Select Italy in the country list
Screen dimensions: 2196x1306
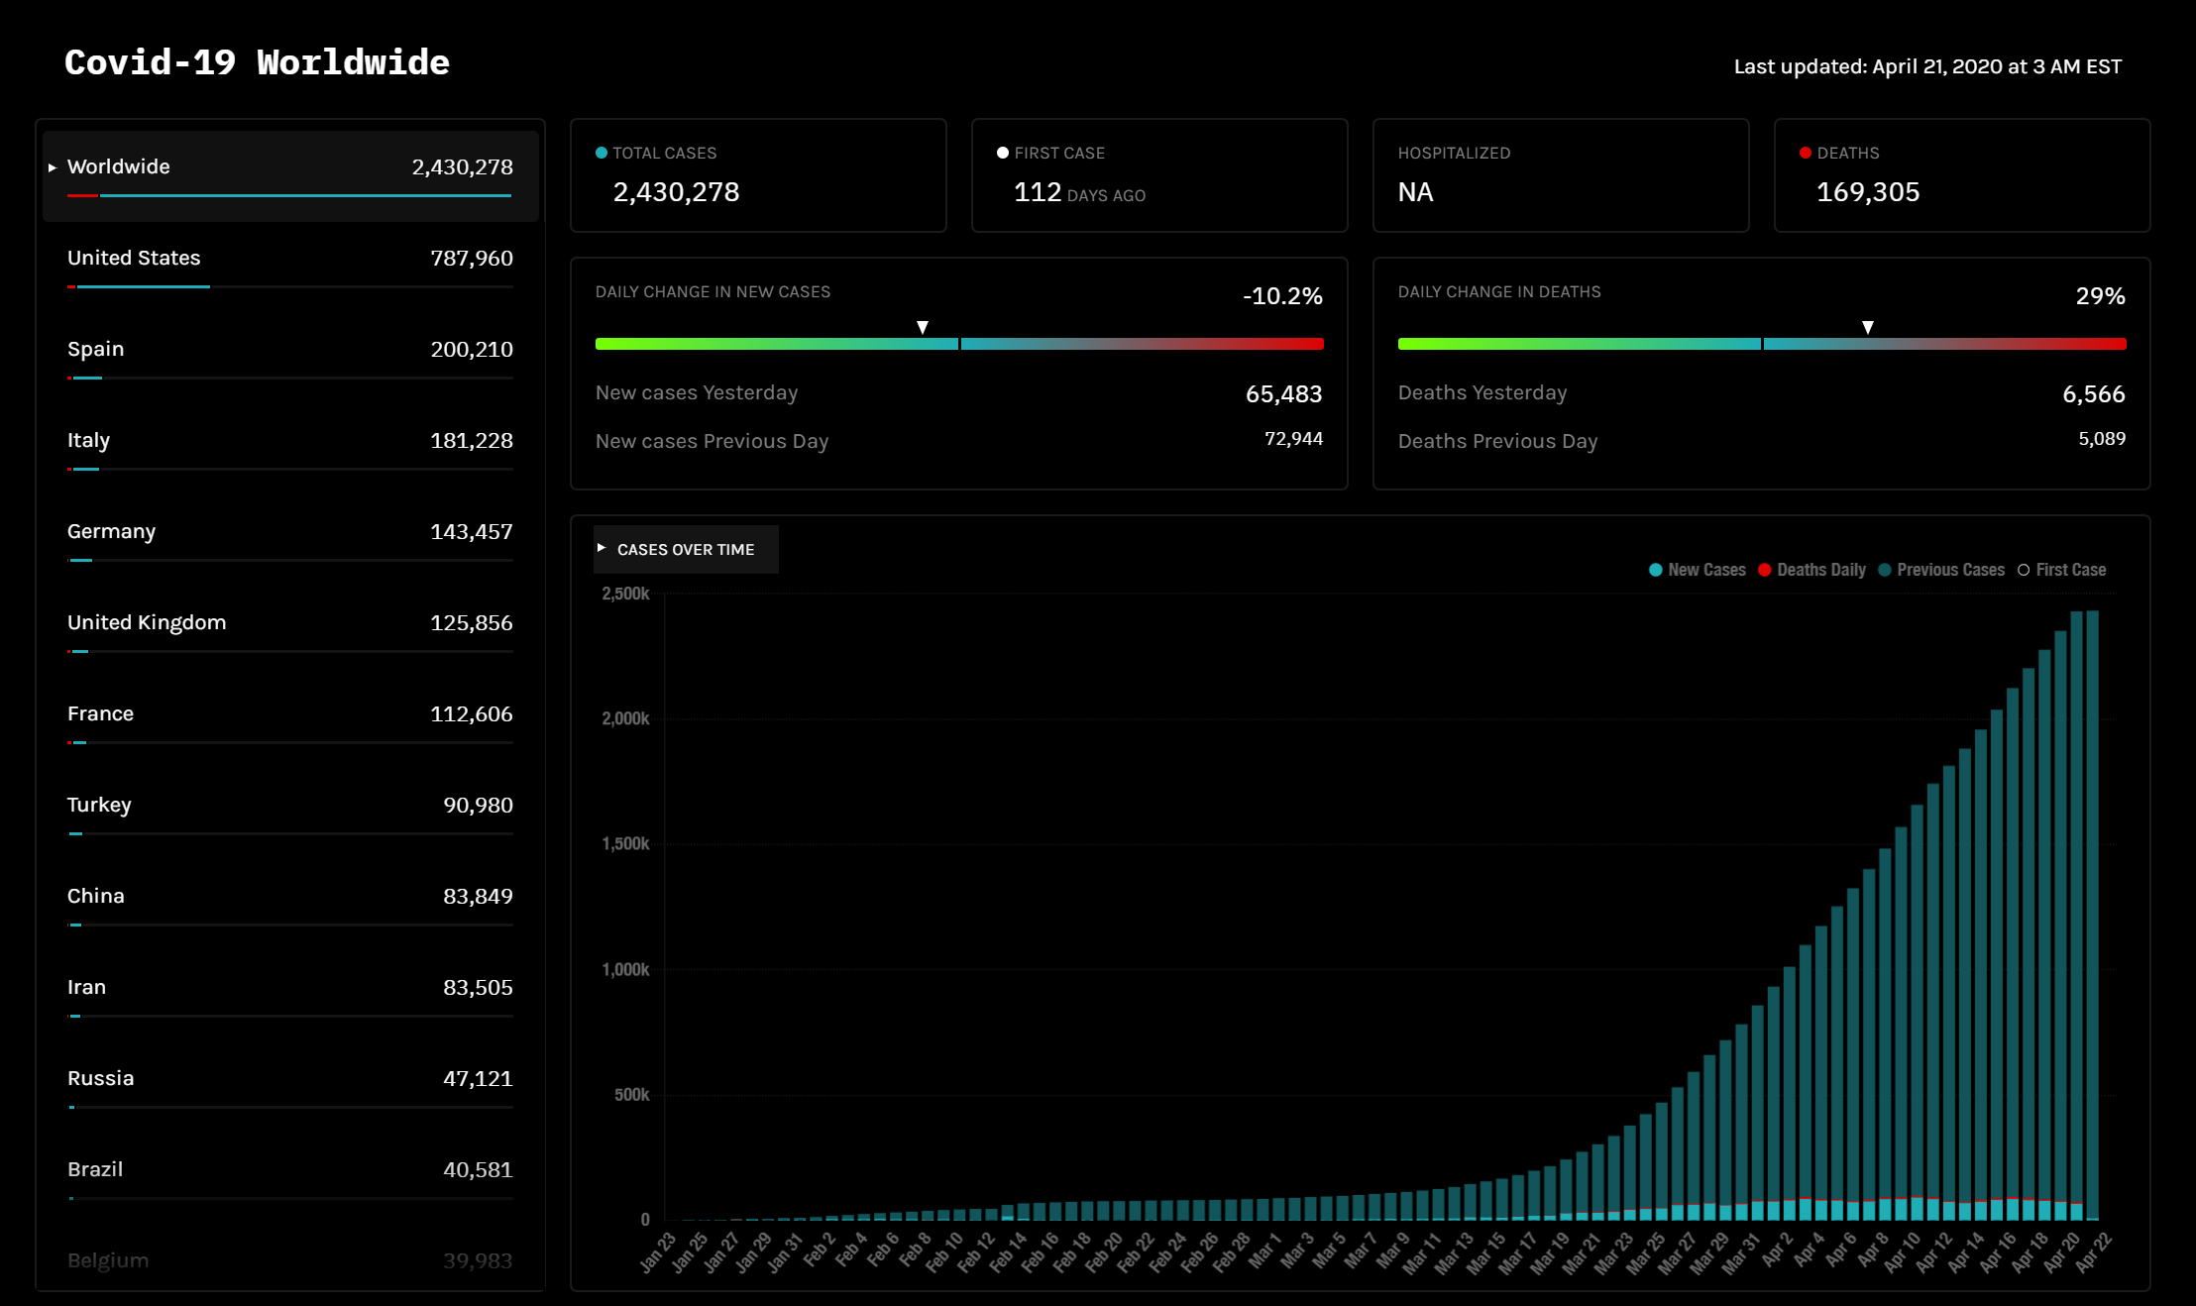[x=290, y=449]
